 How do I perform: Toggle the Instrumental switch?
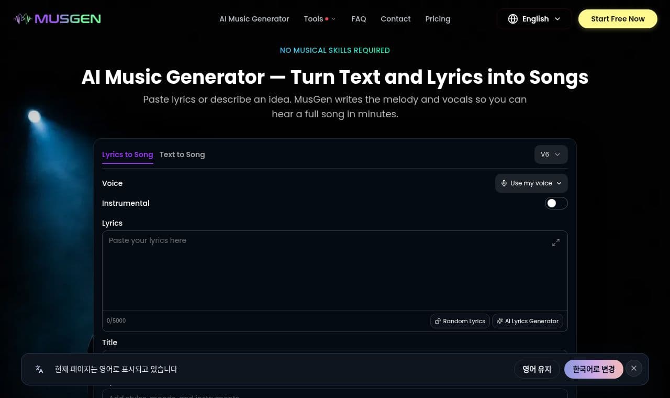(556, 203)
